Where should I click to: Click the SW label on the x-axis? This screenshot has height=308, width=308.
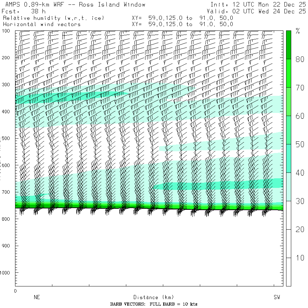pyautogui.click(x=277, y=297)
